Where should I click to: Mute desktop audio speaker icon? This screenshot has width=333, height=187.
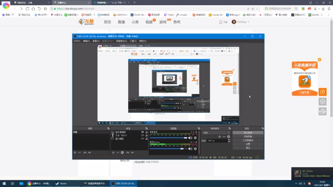[190, 138]
